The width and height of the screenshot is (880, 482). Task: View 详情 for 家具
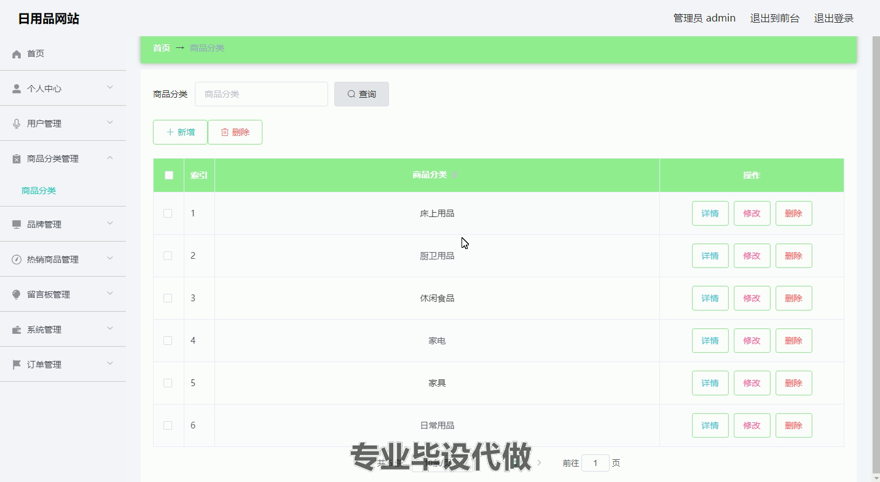click(710, 383)
